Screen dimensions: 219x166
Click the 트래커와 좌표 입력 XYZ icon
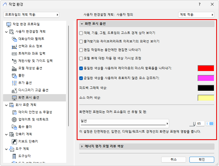click(x=14, y=54)
